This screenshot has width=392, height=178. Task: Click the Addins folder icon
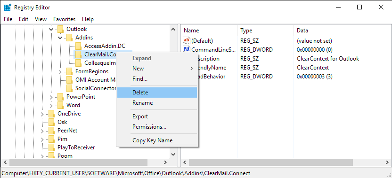click(70, 38)
